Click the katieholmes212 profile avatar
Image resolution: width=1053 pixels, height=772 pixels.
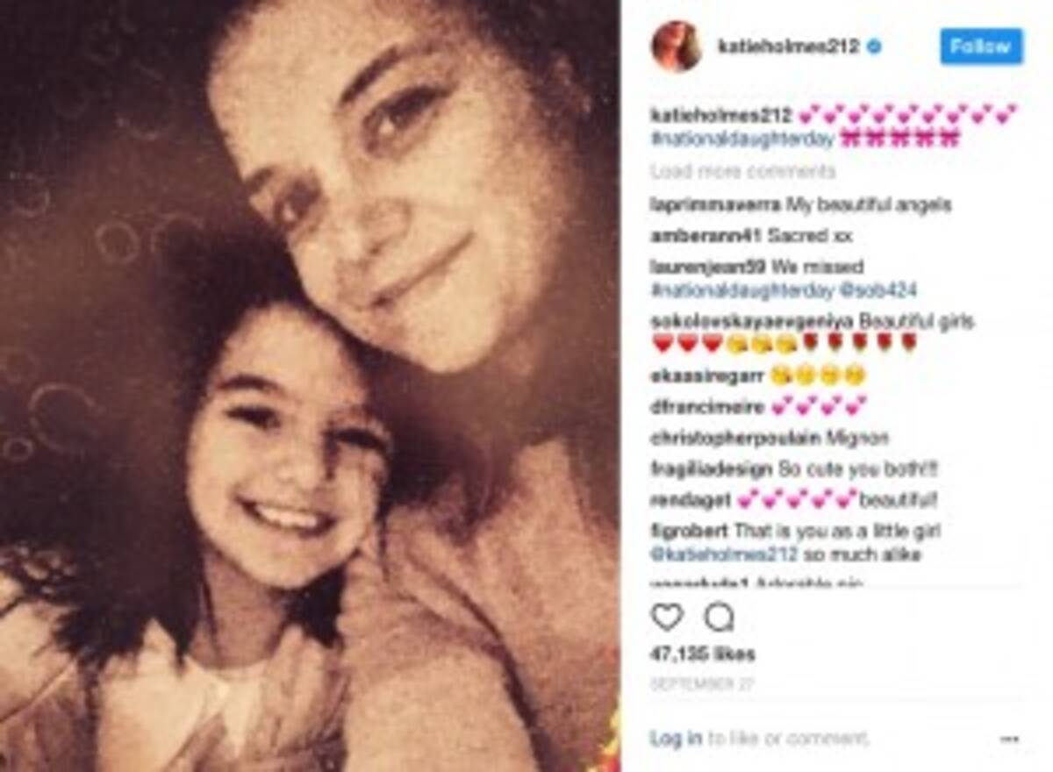[x=676, y=45]
